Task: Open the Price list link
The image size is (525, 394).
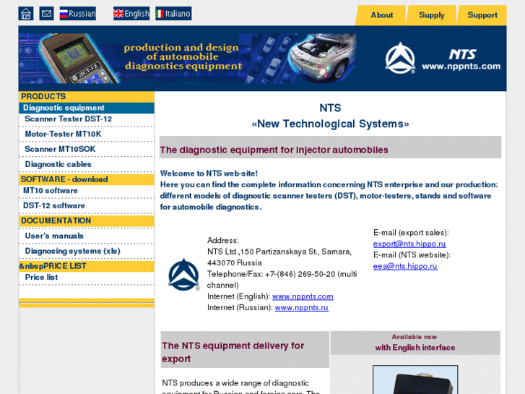Action: pos(41,278)
